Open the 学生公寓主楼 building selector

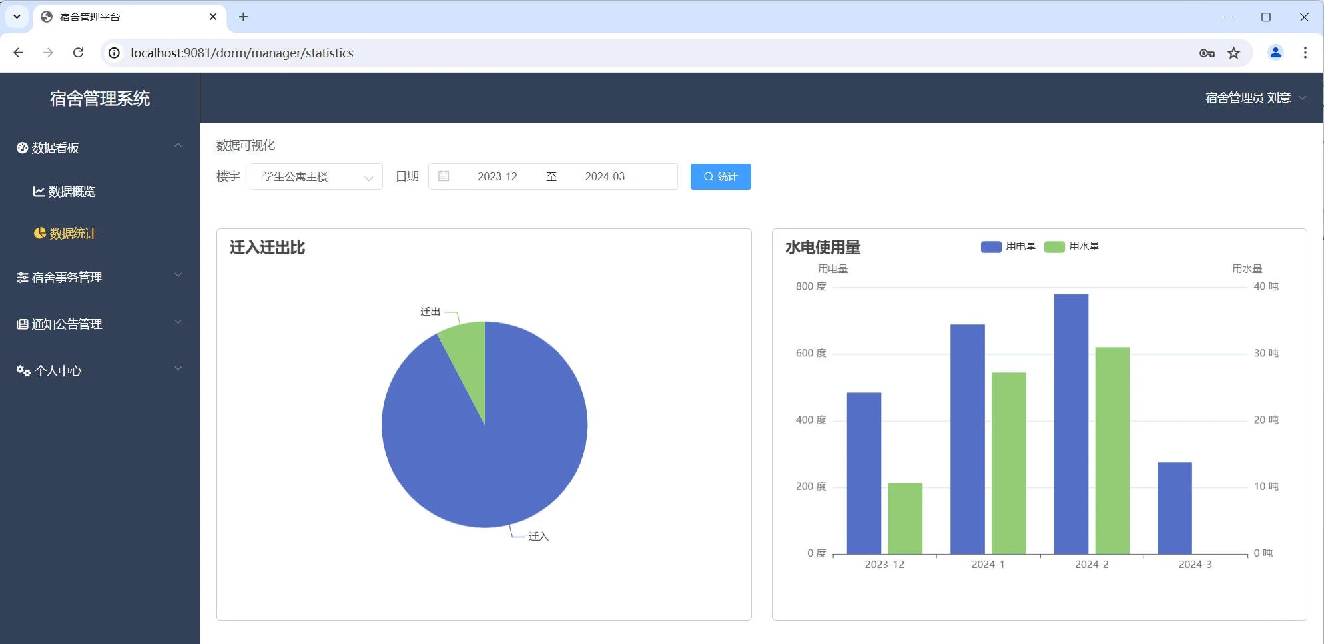pos(316,176)
